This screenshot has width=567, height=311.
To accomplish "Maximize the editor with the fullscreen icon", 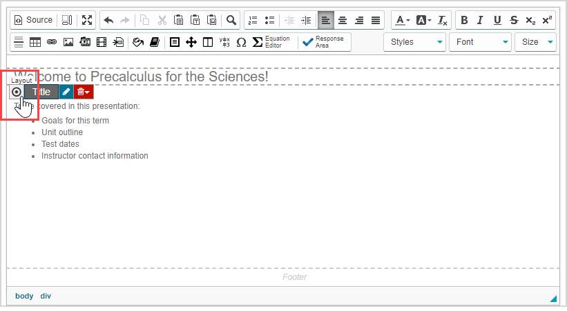I will (x=86, y=20).
